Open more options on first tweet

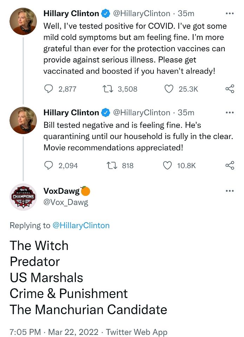click(x=230, y=14)
